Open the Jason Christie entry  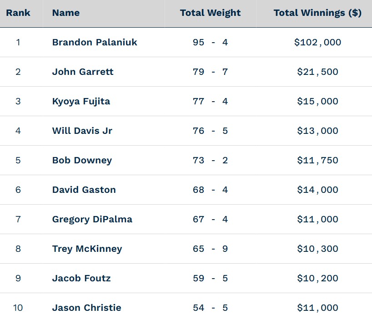[x=87, y=308]
